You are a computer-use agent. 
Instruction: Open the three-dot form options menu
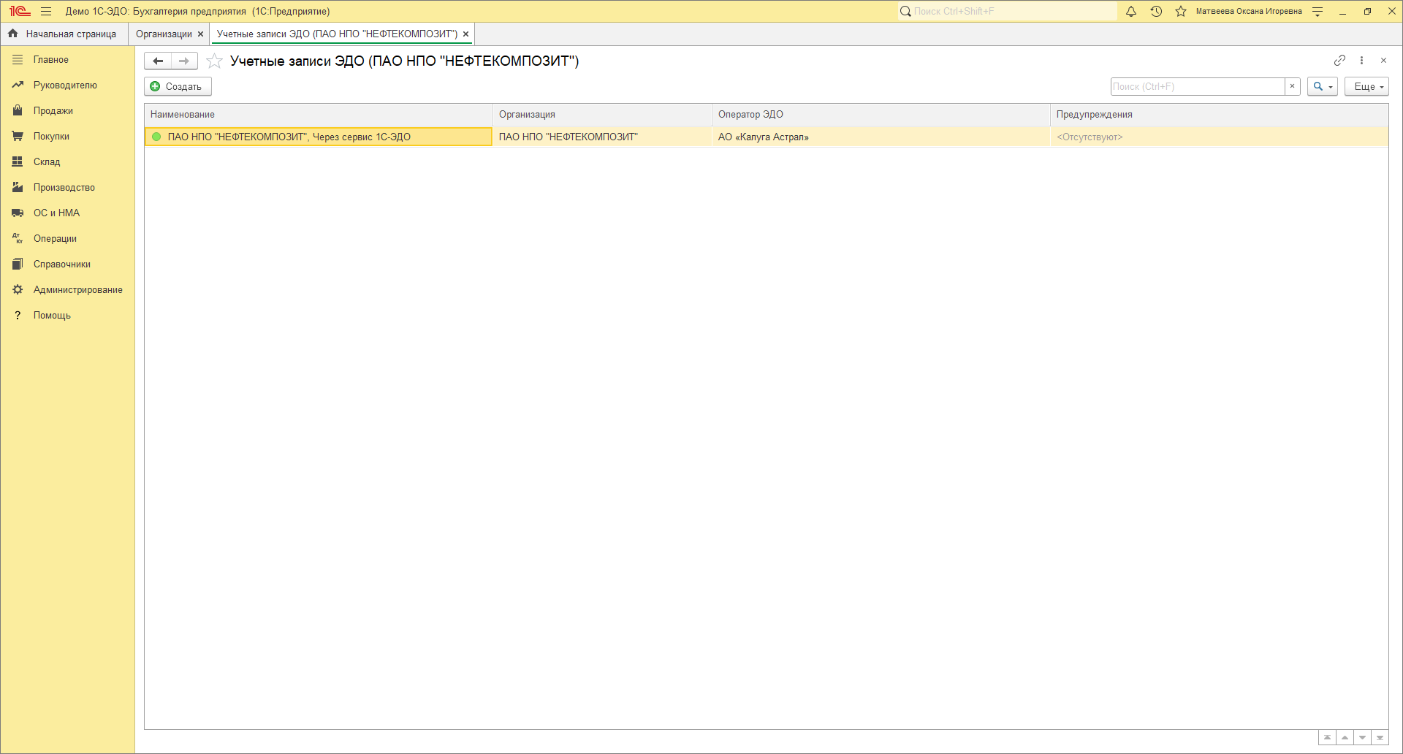[1361, 61]
